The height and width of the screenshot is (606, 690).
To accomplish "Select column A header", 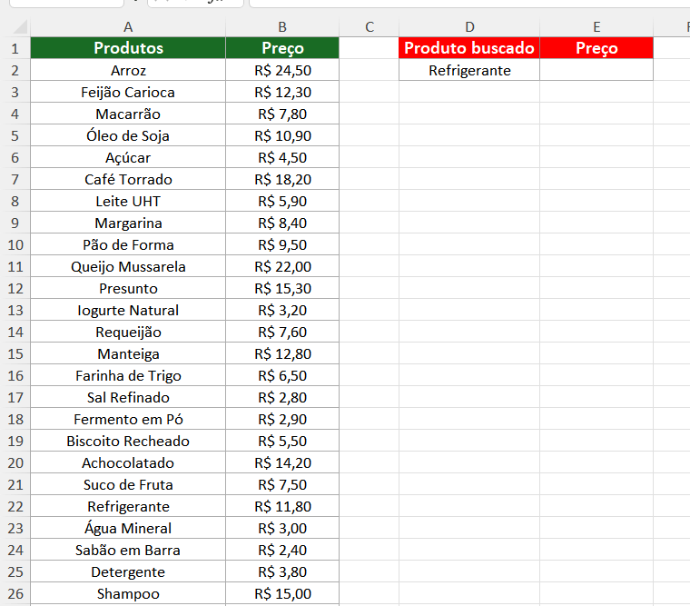I will (x=128, y=27).
